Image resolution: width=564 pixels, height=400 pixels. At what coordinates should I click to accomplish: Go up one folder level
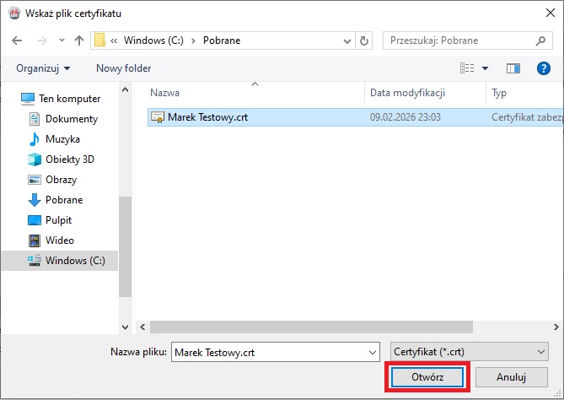click(78, 40)
